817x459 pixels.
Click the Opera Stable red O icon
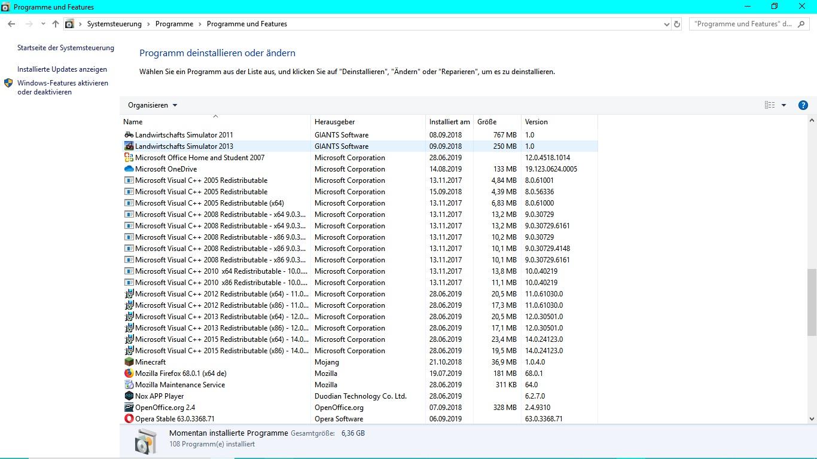click(x=129, y=419)
